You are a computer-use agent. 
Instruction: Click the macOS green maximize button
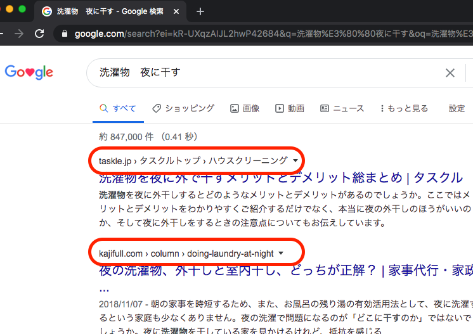(22, 9)
